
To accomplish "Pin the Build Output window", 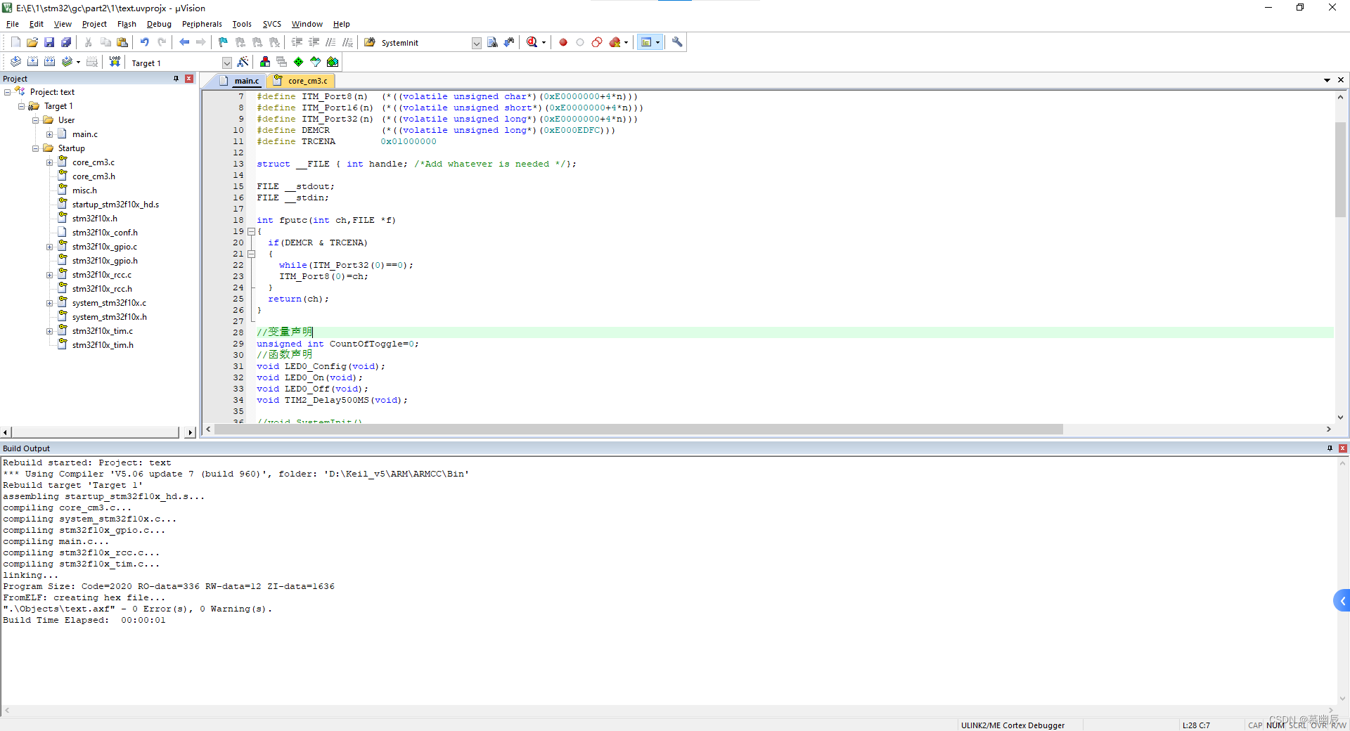I will [1330, 448].
